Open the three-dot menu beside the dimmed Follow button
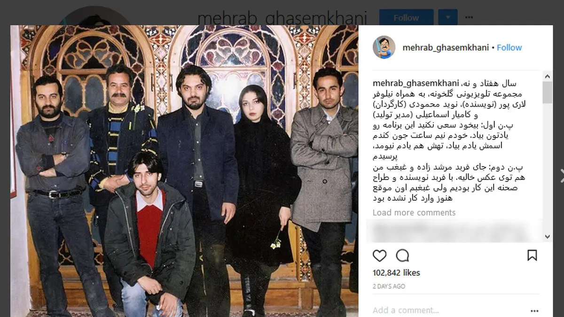This screenshot has height=317, width=564. coord(469,18)
